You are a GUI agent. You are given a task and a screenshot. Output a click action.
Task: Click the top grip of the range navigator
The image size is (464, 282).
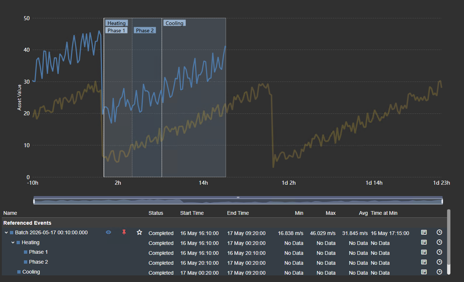tap(238, 197)
